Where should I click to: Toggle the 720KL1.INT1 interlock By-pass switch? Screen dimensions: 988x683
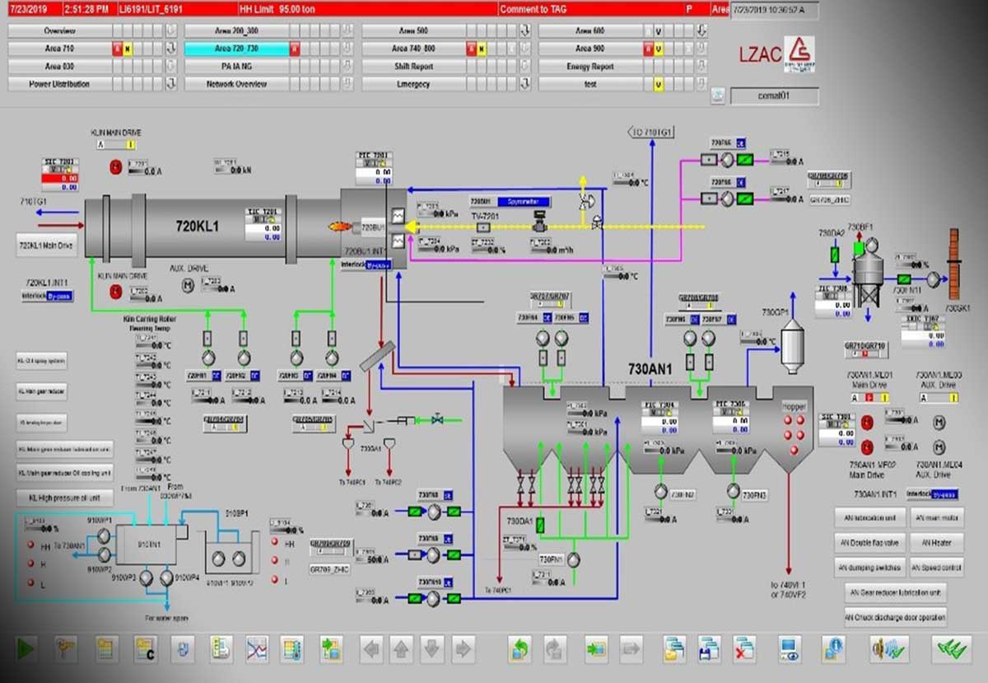58,295
